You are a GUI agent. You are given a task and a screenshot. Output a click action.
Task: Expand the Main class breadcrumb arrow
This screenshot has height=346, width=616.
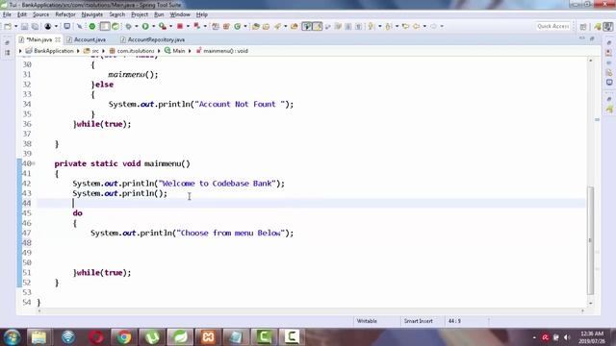[190, 51]
